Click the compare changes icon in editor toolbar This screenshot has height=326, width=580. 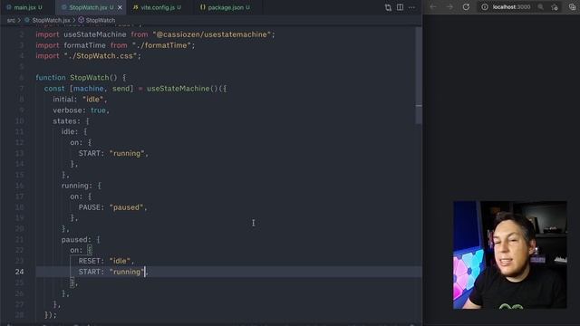pyautogui.click(x=388, y=7)
